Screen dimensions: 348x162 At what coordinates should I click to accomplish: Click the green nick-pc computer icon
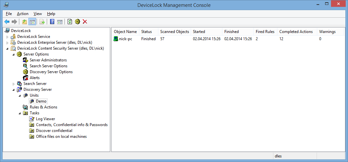pyautogui.click(x=116, y=39)
